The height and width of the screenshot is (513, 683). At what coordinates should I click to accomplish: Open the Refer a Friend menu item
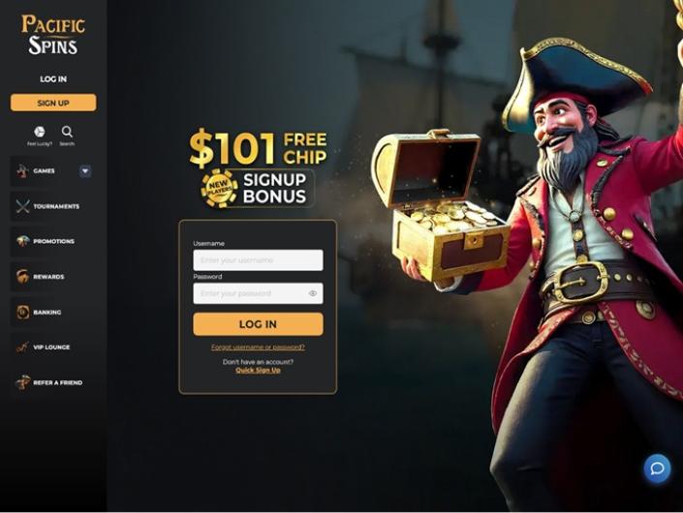coord(53,382)
